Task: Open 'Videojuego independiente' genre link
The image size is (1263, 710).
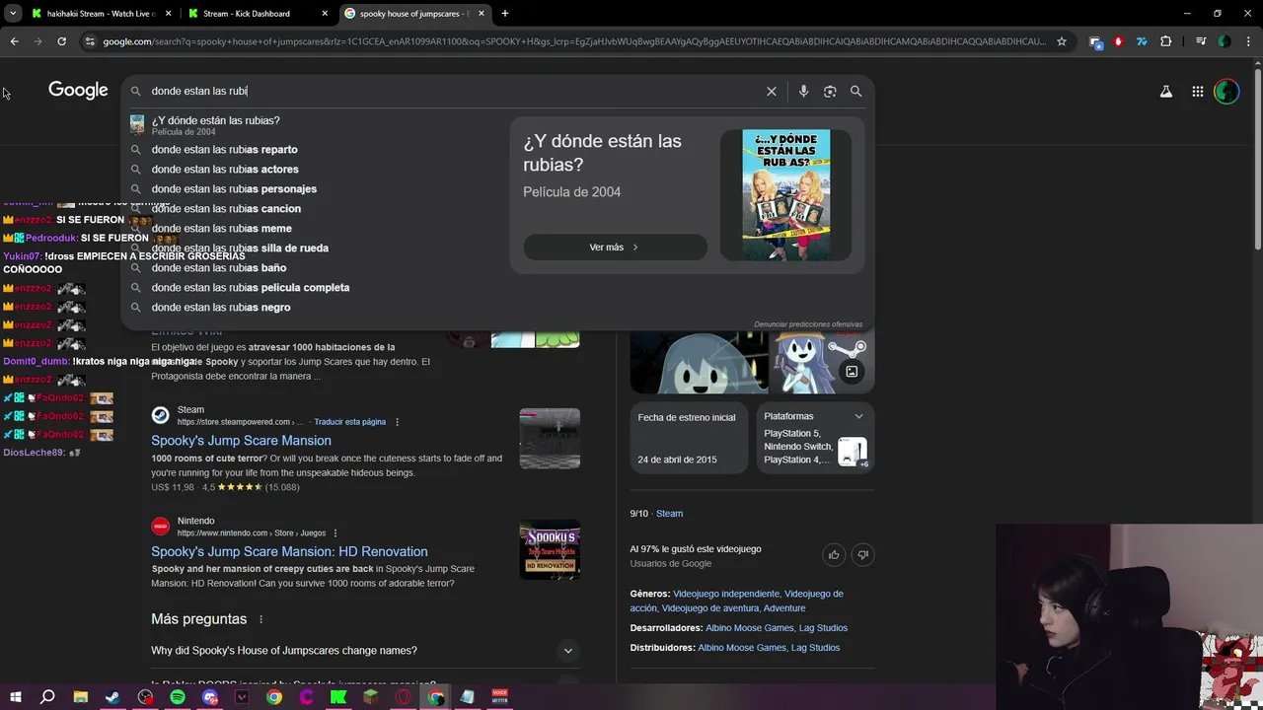Action: 726,594
